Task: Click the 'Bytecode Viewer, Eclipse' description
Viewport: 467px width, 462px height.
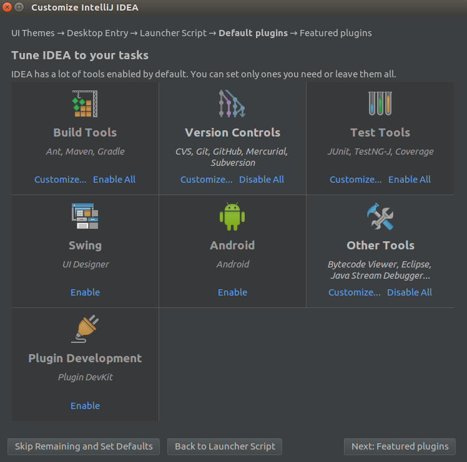Action: [x=380, y=270]
